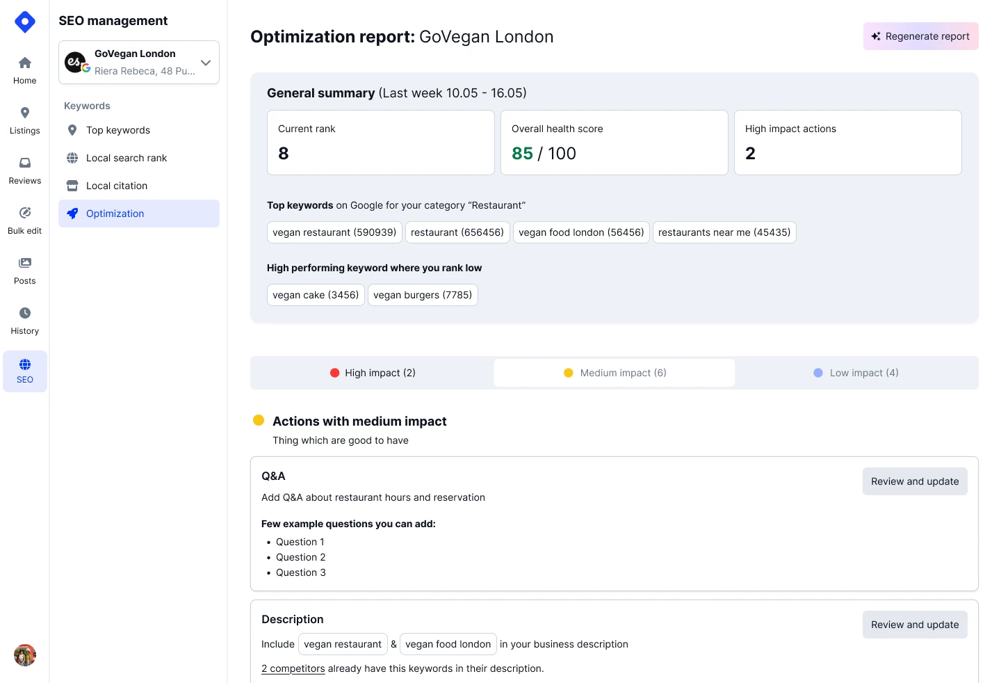Open Local search rank from Keywords menu

pos(127,158)
